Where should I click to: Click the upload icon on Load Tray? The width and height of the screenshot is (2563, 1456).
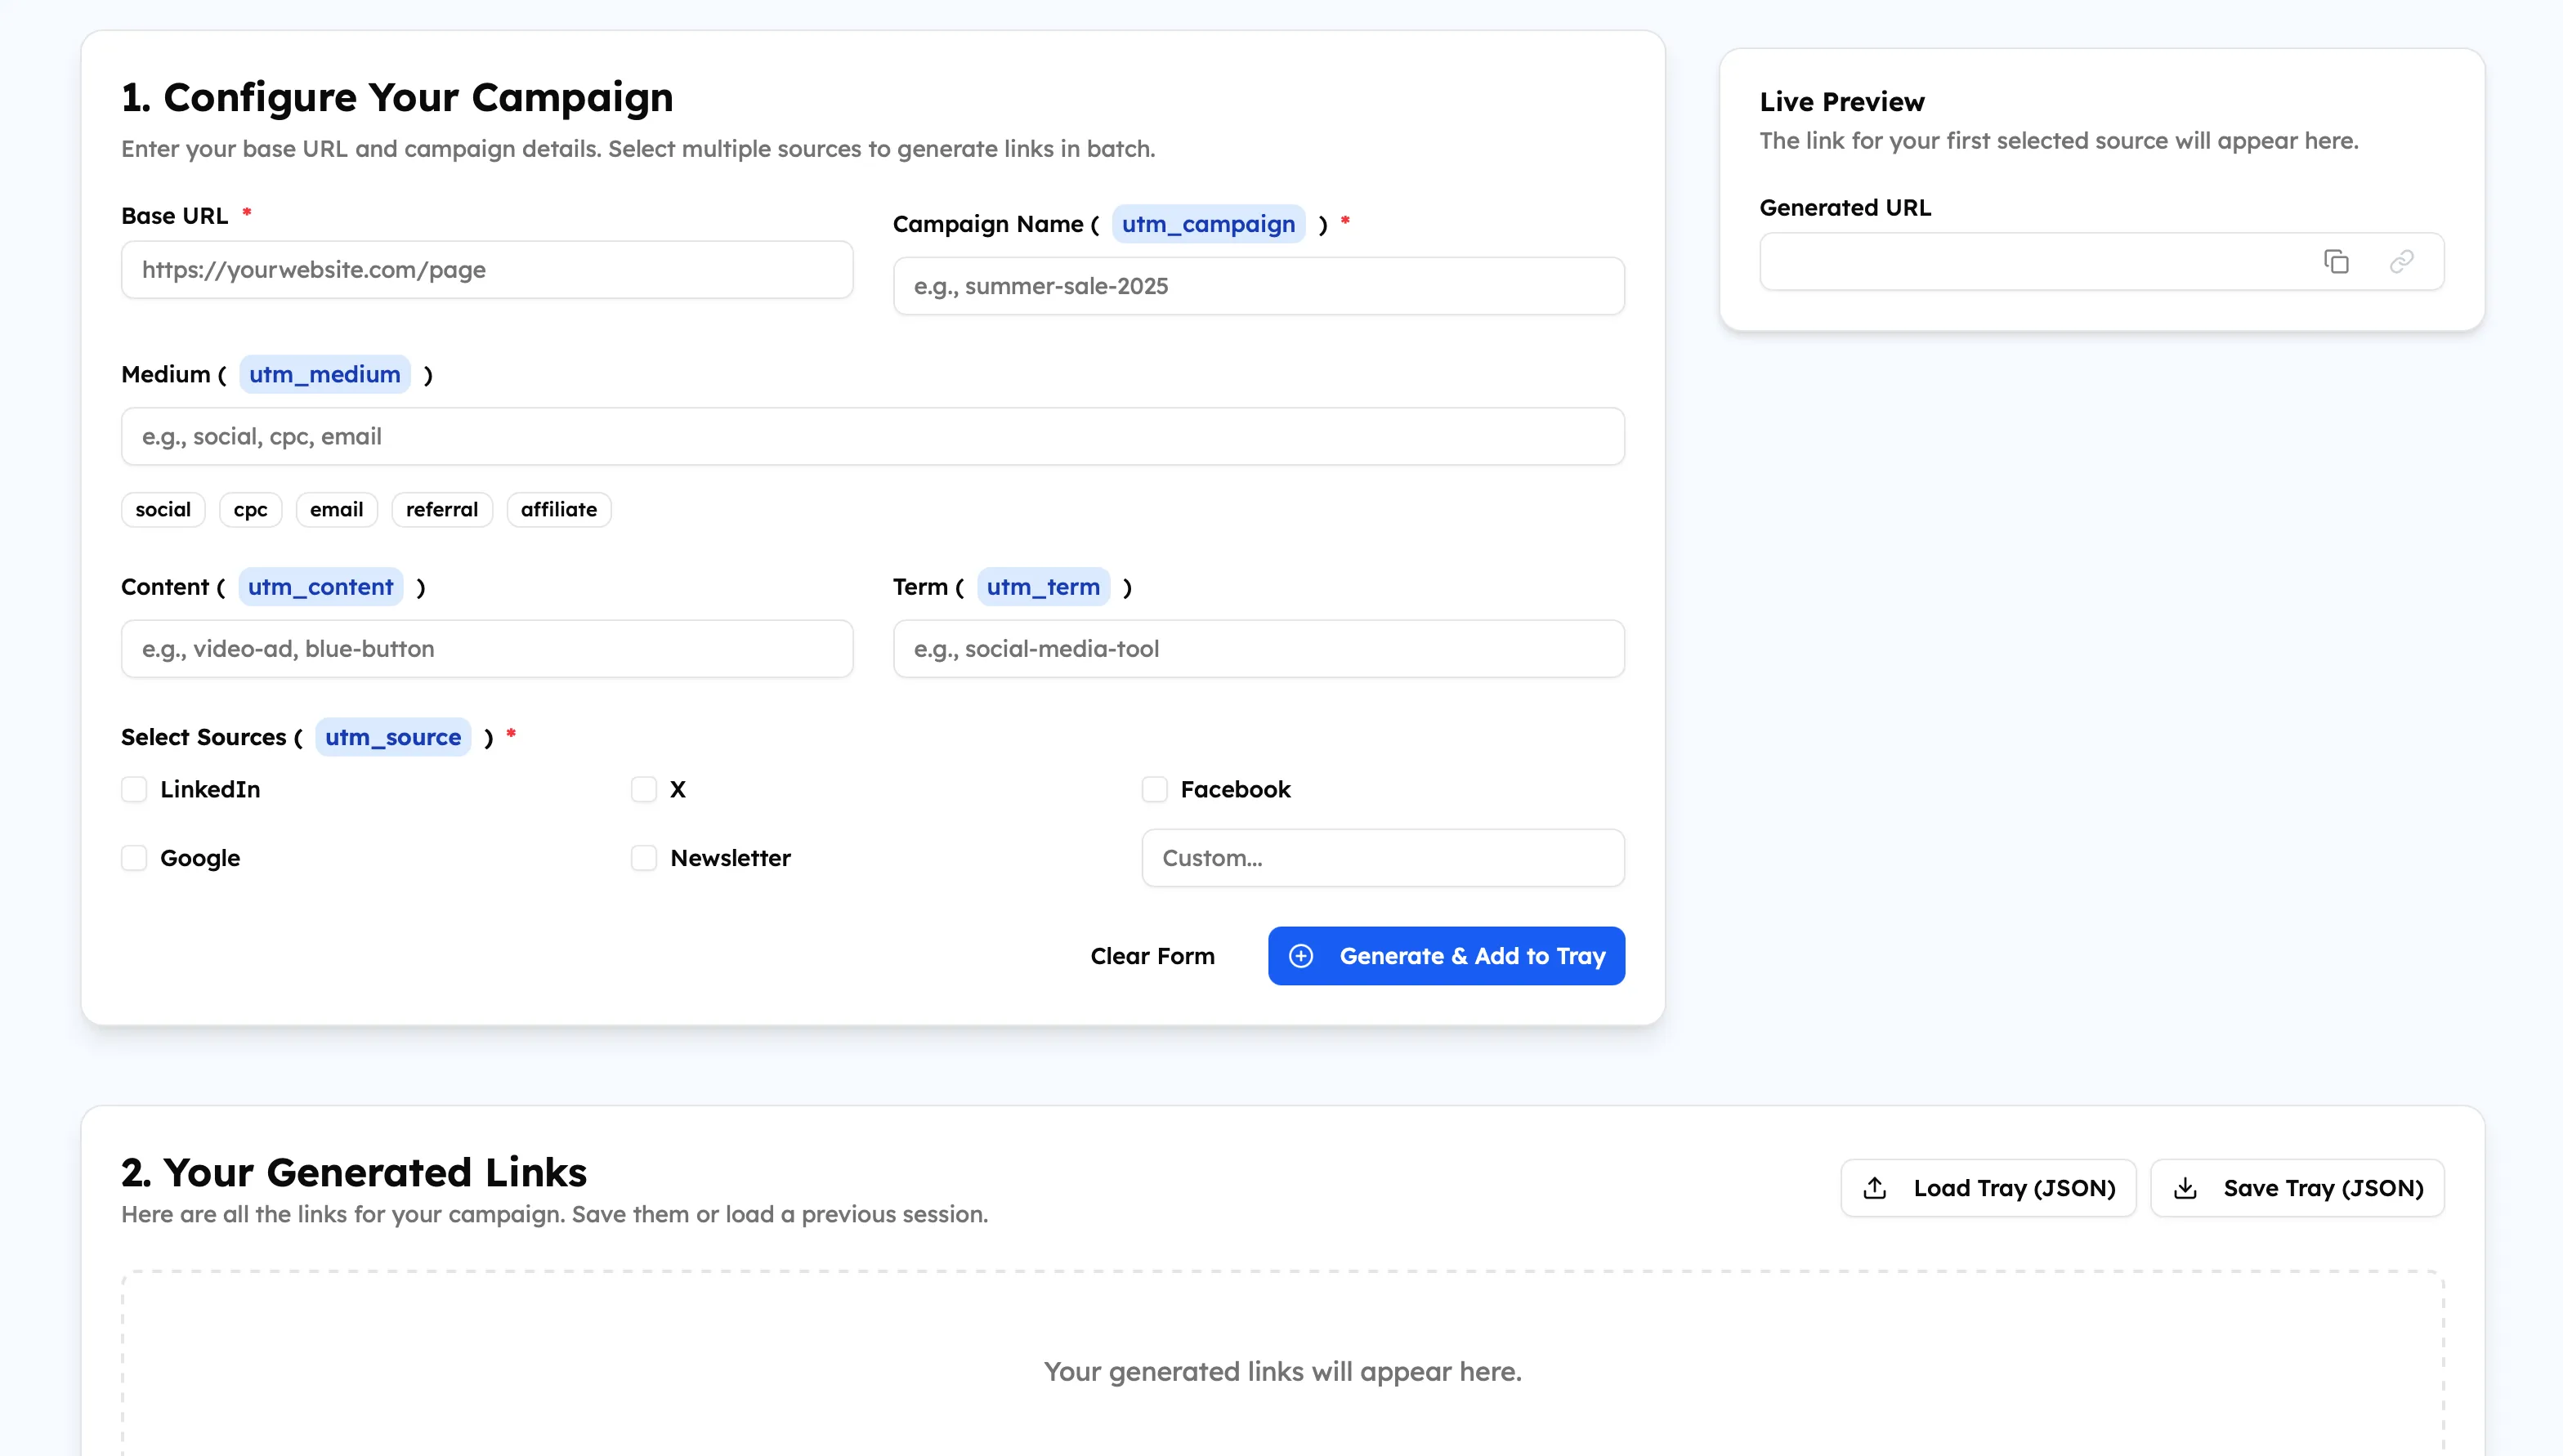click(x=1875, y=1188)
